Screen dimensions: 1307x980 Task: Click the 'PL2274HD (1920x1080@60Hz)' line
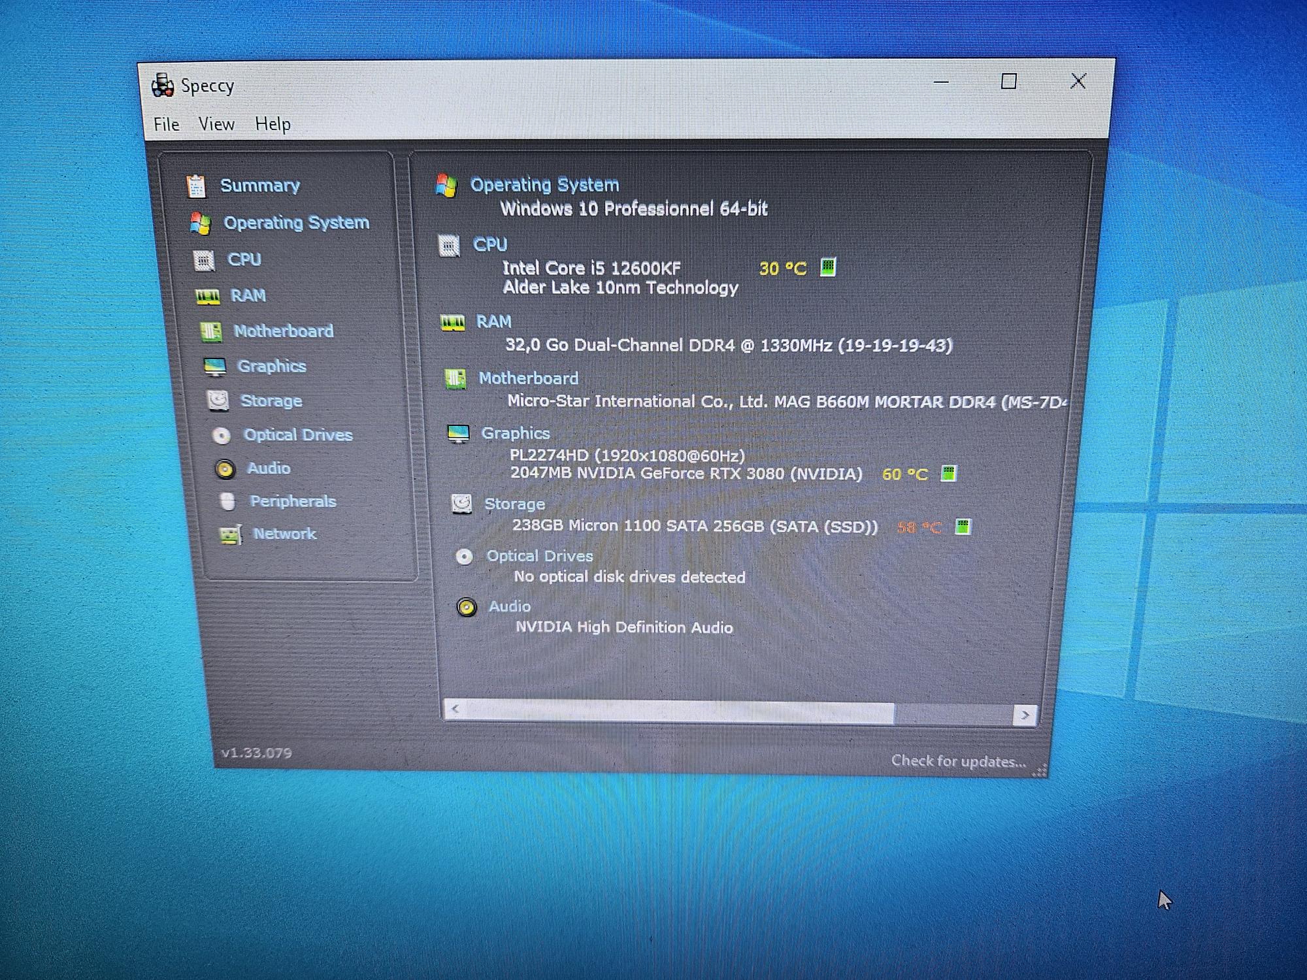click(x=627, y=455)
